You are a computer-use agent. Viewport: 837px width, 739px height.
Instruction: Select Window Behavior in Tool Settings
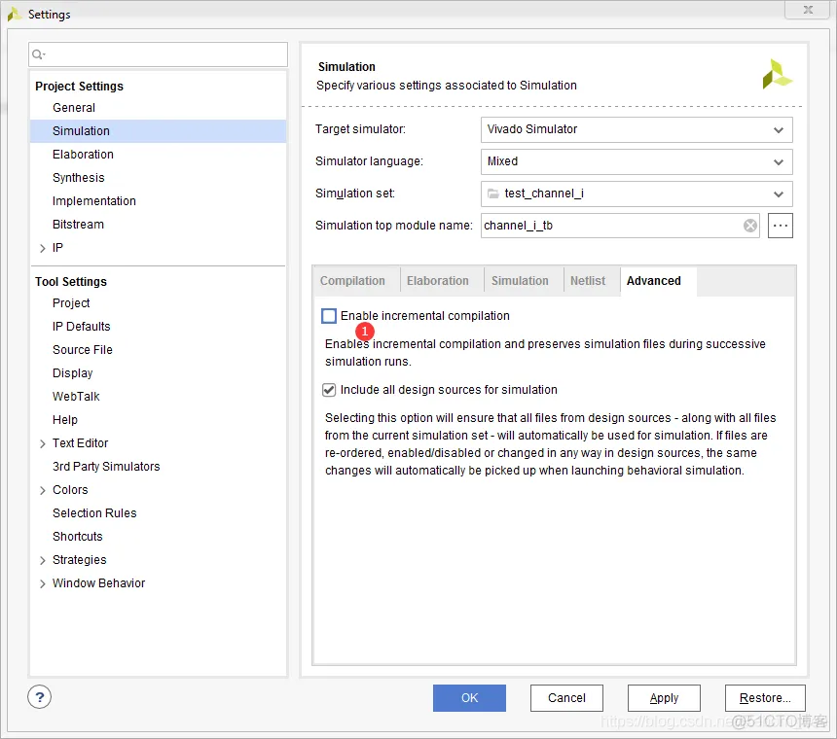(98, 583)
